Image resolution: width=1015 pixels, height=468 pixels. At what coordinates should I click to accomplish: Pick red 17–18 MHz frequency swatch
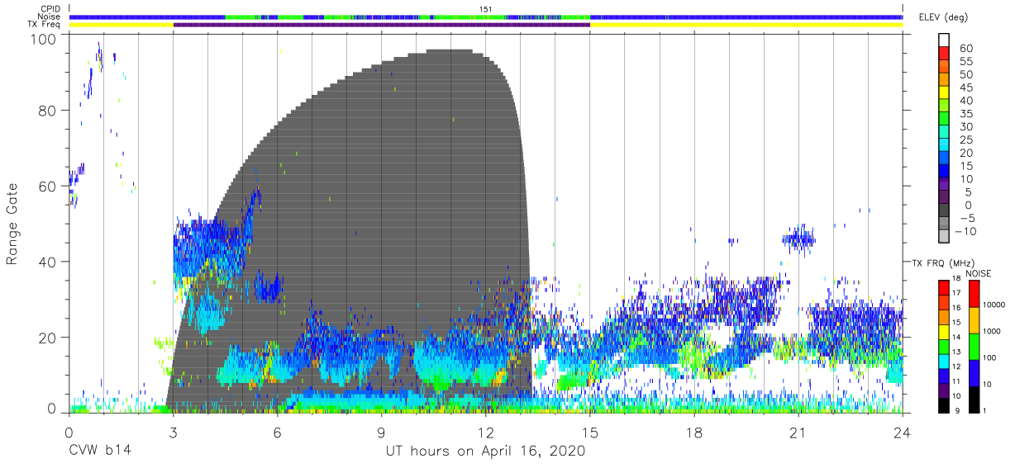[x=943, y=286]
